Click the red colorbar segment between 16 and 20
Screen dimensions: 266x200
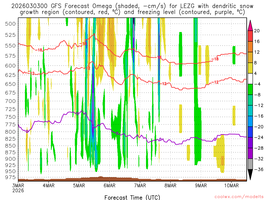pyautogui.click(x=250, y=36)
